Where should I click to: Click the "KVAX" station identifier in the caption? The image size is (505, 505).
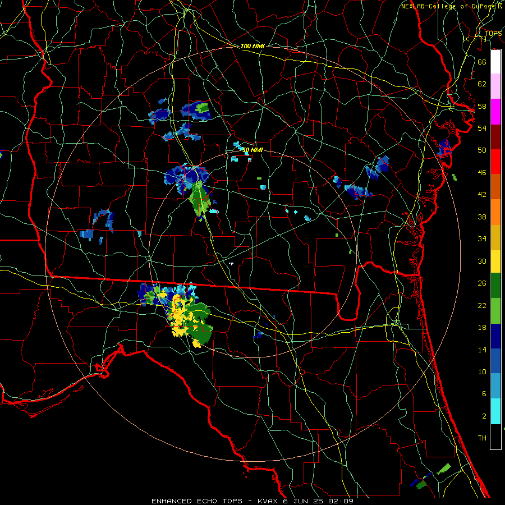tap(268, 501)
